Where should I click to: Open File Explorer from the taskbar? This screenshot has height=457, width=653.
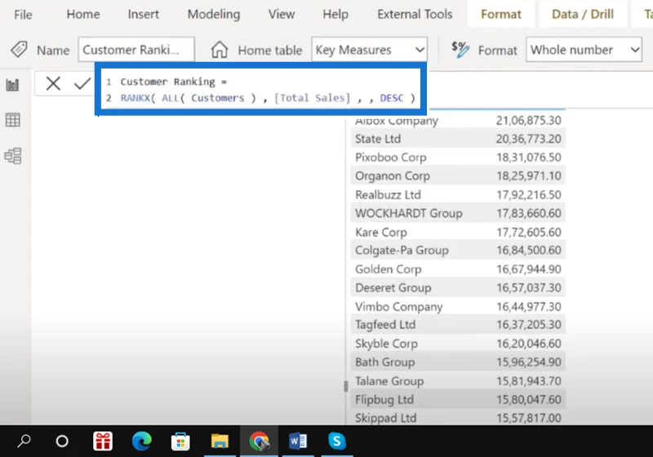[220, 441]
